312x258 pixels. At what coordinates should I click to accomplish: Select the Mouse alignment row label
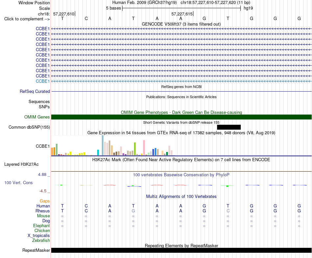(x=43, y=216)
